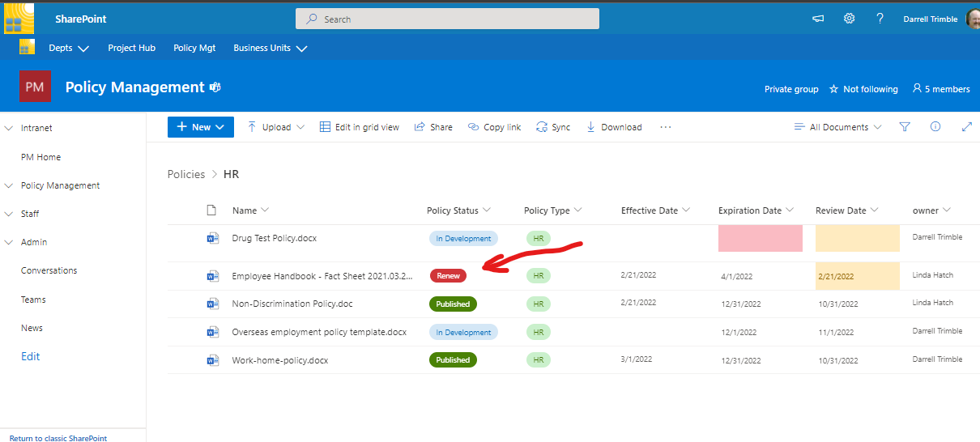Click Published status for Work-home-policy.docx
This screenshot has height=442, width=980.
tap(453, 359)
